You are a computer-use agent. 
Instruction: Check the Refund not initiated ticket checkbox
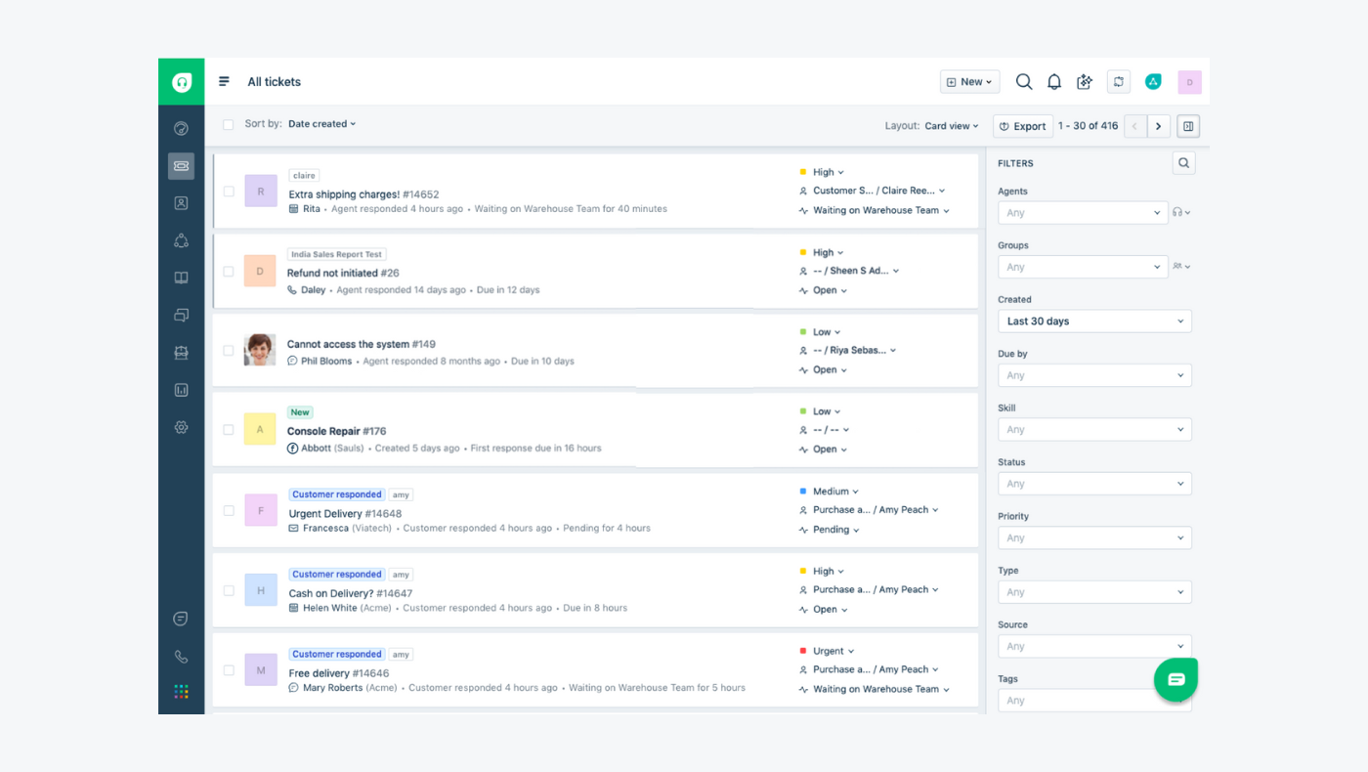pyautogui.click(x=228, y=272)
